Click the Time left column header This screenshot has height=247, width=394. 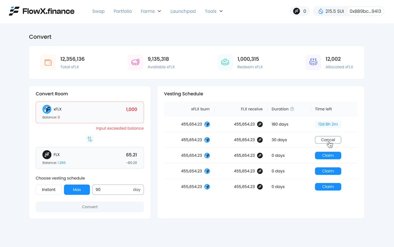(x=323, y=109)
